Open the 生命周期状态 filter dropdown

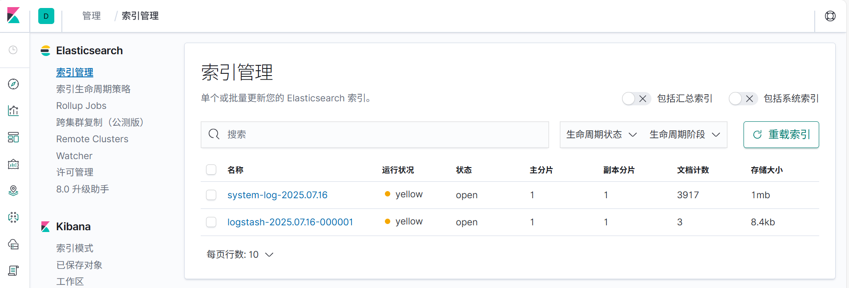coord(602,134)
